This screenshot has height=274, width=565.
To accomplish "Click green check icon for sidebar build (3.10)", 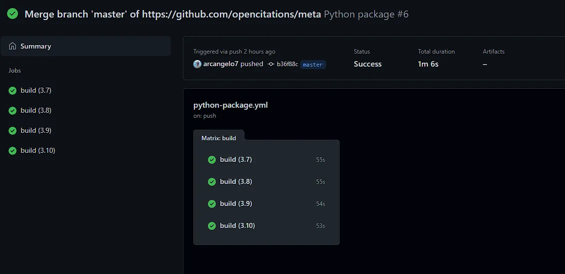I will point(13,151).
